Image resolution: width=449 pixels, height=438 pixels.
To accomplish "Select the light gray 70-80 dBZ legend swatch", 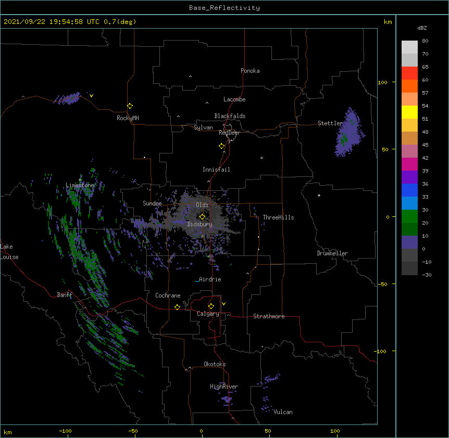I will pyautogui.click(x=409, y=47).
